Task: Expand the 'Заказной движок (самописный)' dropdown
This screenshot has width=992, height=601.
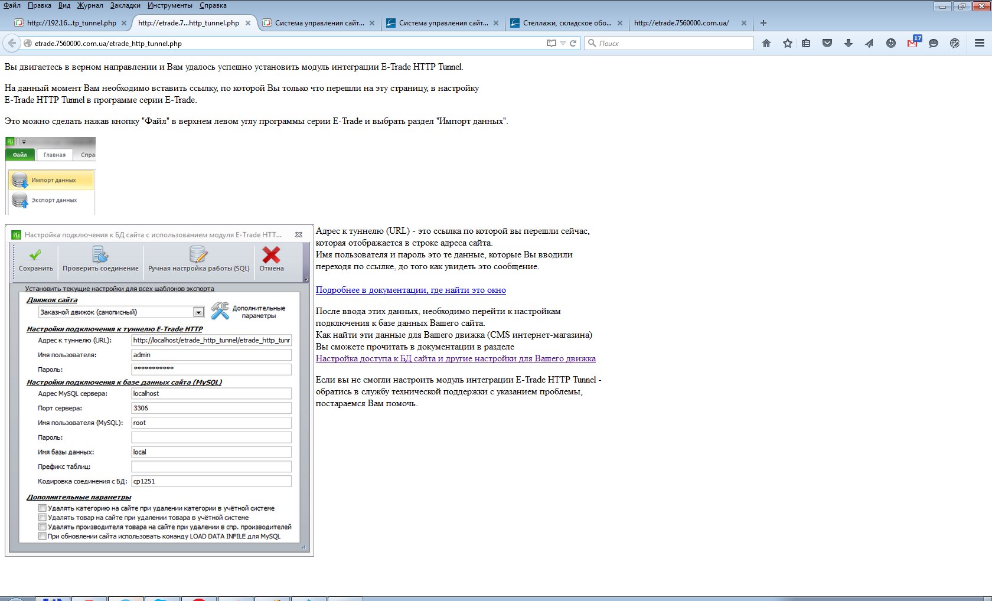Action: [199, 312]
